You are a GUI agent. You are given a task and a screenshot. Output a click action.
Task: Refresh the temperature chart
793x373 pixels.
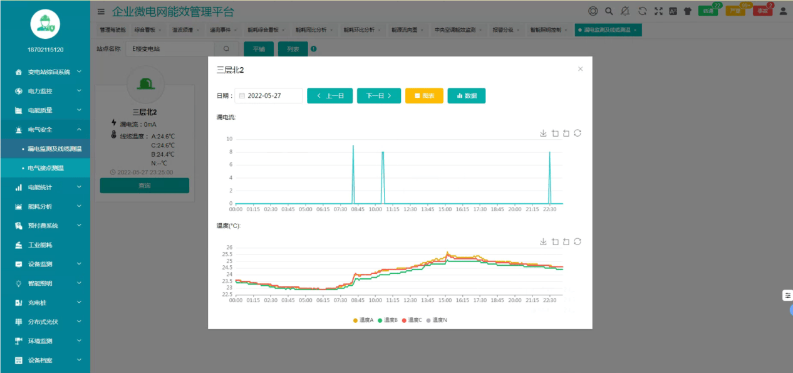(578, 241)
